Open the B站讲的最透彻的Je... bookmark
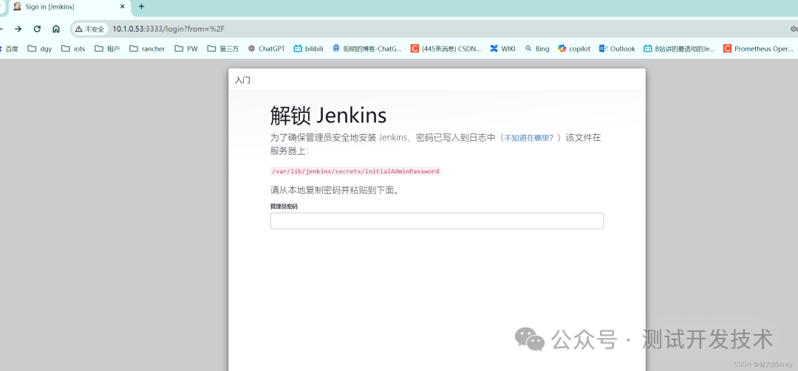This screenshot has height=371, width=798. pos(679,49)
